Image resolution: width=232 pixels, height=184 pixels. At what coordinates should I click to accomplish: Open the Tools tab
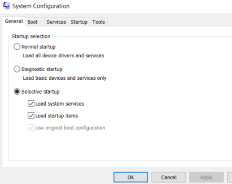pyautogui.click(x=99, y=22)
